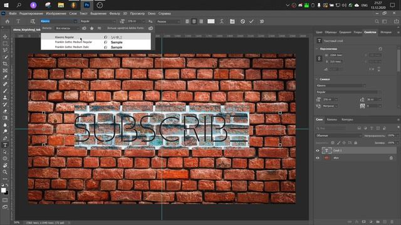Toggle visibility of text layer Слой 1
Image resolution: width=401 pixels, height=225 pixels.
tap(318, 151)
